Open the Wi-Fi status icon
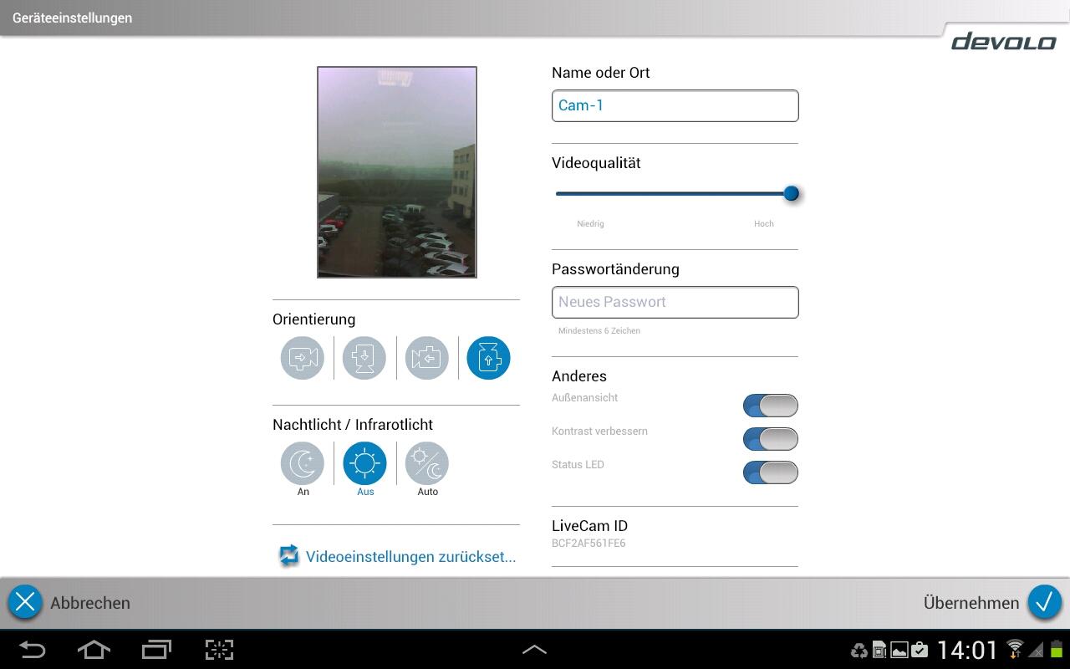The width and height of the screenshot is (1070, 669). click(x=1015, y=649)
